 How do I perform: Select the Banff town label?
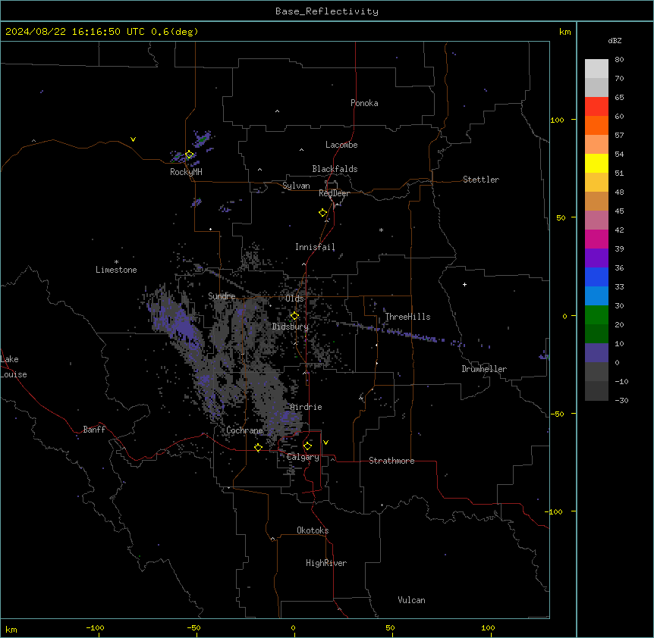tap(94, 430)
